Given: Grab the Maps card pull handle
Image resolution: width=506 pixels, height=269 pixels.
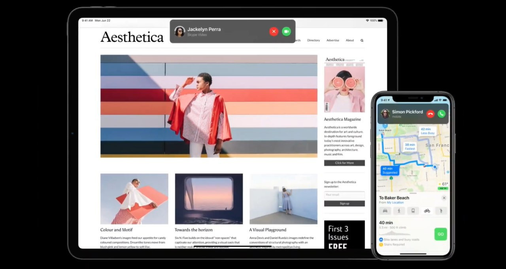Looking at the screenshot, I should (x=413, y=193).
